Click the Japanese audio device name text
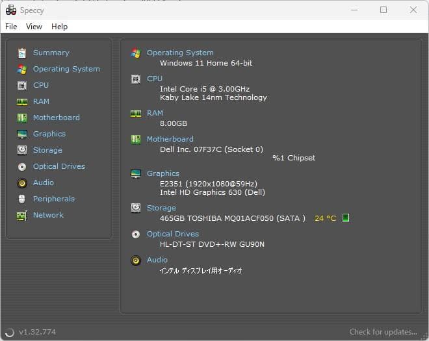This screenshot has height=341, width=429. pyautogui.click(x=201, y=270)
